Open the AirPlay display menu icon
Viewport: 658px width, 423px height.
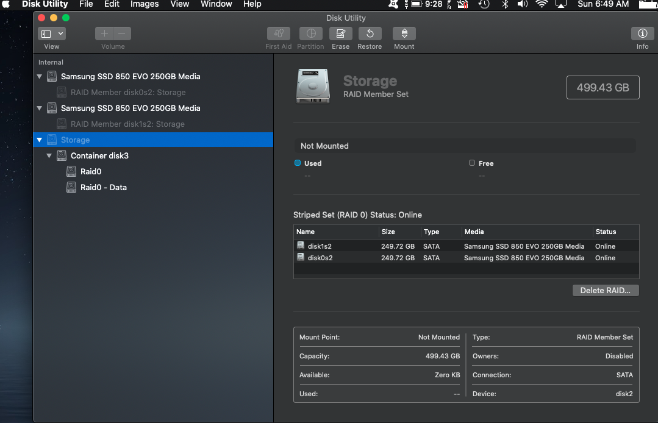pos(561,4)
